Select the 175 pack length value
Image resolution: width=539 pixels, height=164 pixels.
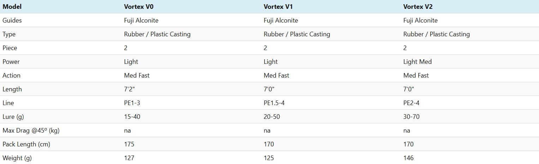pyautogui.click(x=129, y=144)
